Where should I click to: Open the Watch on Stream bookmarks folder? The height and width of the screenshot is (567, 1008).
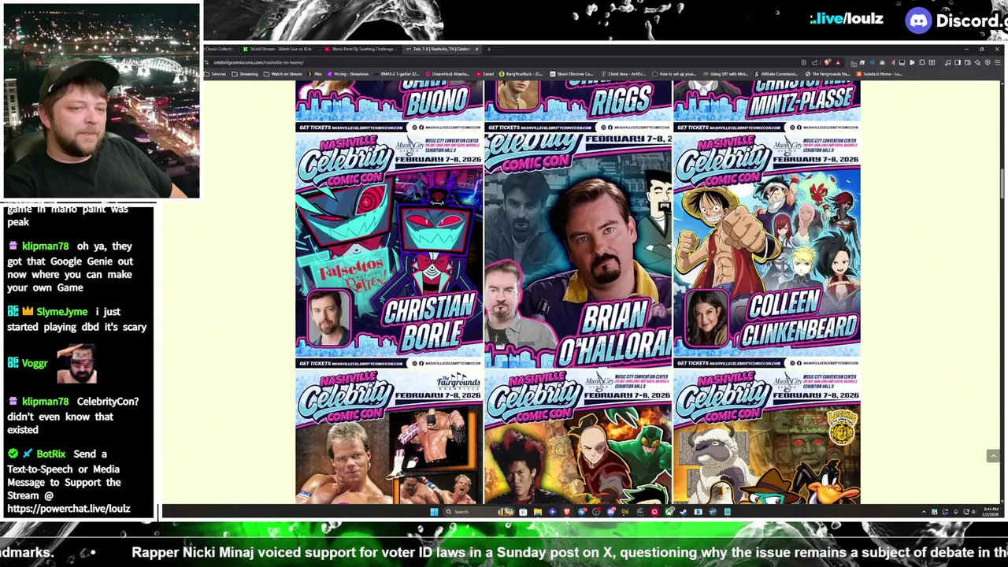[283, 74]
